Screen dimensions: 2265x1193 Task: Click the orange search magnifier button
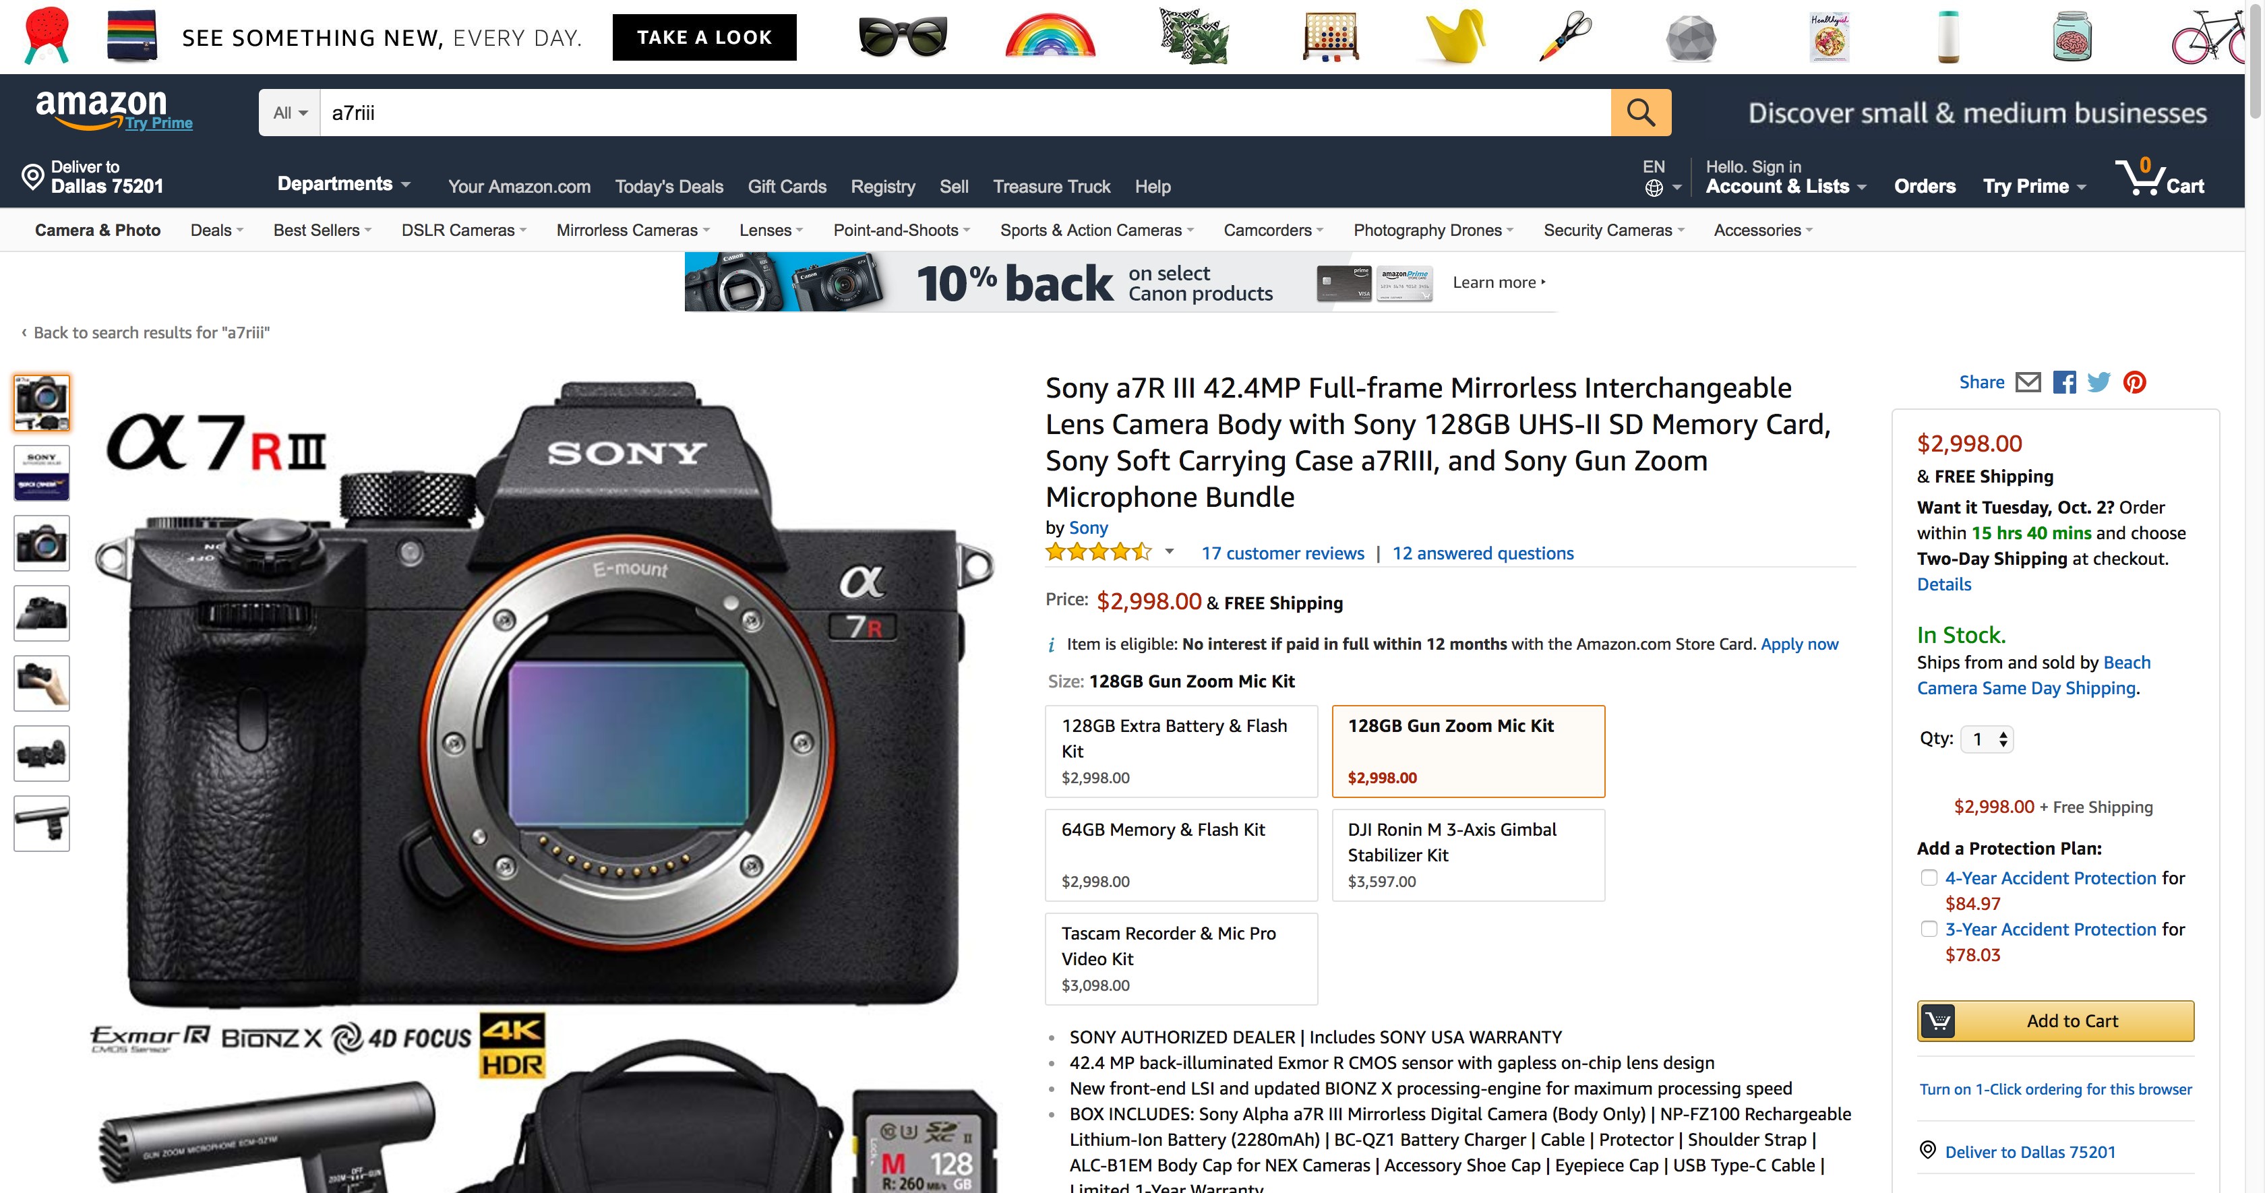click(1640, 113)
